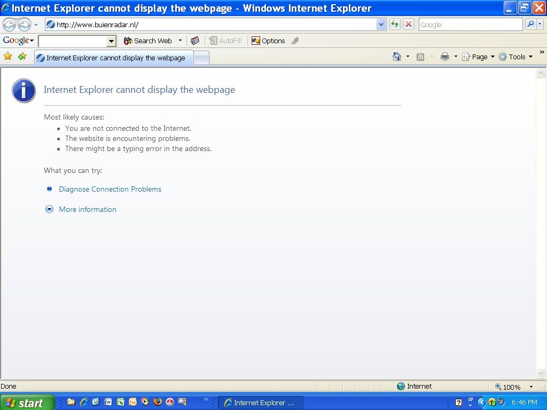This screenshot has width=547, height=410.
Task: Click the red round icon in Quick Launch
Action: 169,402
